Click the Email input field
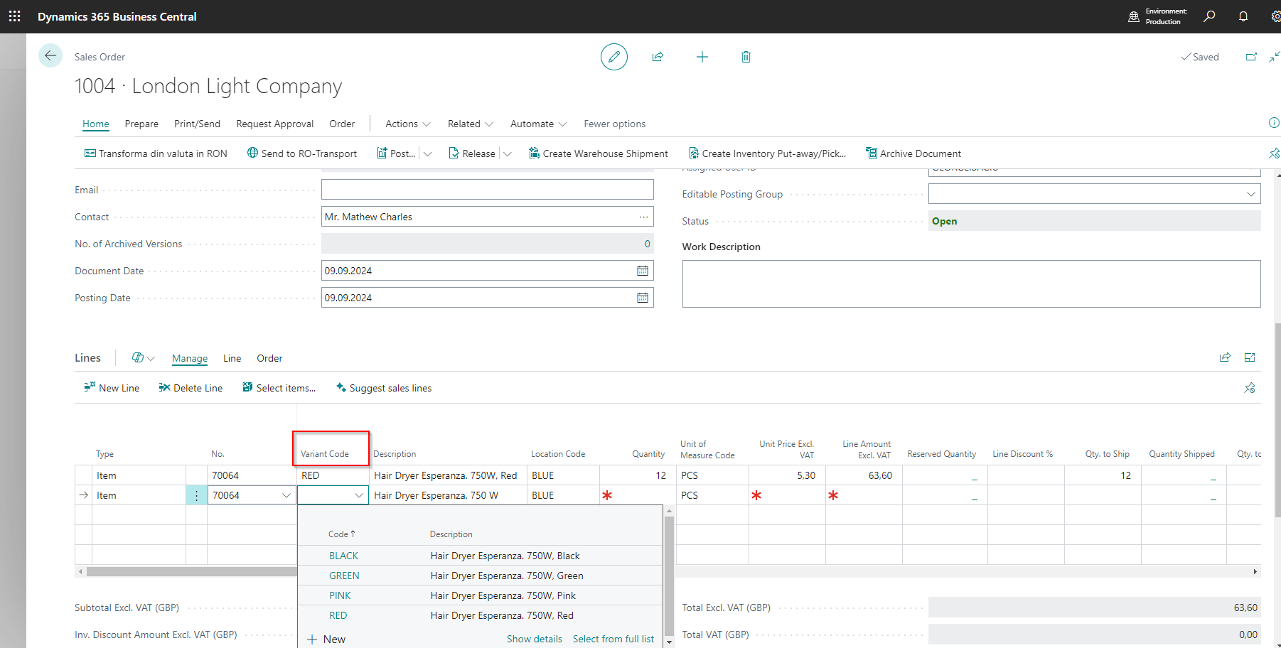The height and width of the screenshot is (648, 1281). [488, 190]
